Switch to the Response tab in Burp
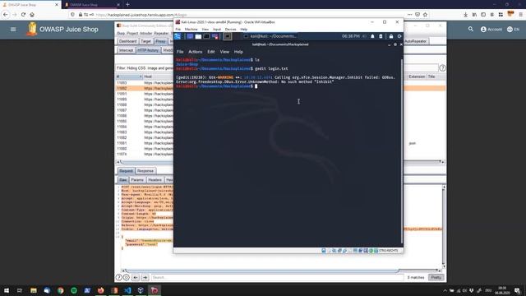Image resolution: width=526 pixels, height=296 pixels. pyautogui.click(x=145, y=171)
